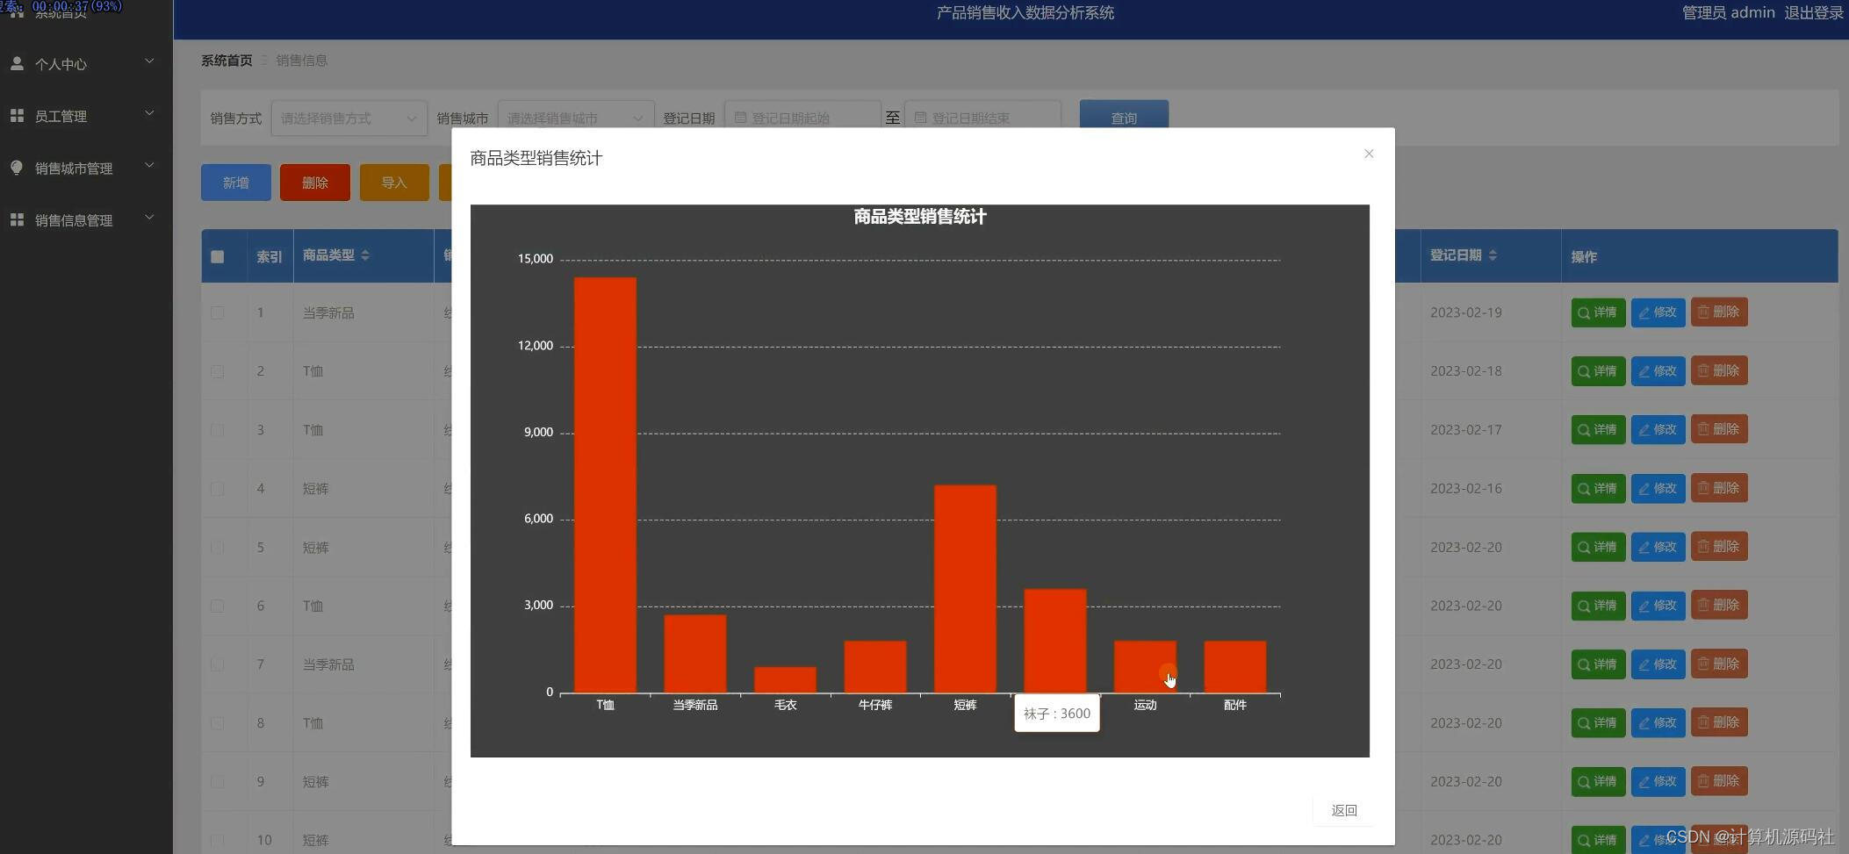1849x854 pixels.
Task: Click 退出登录 to log out
Action: point(1814,12)
